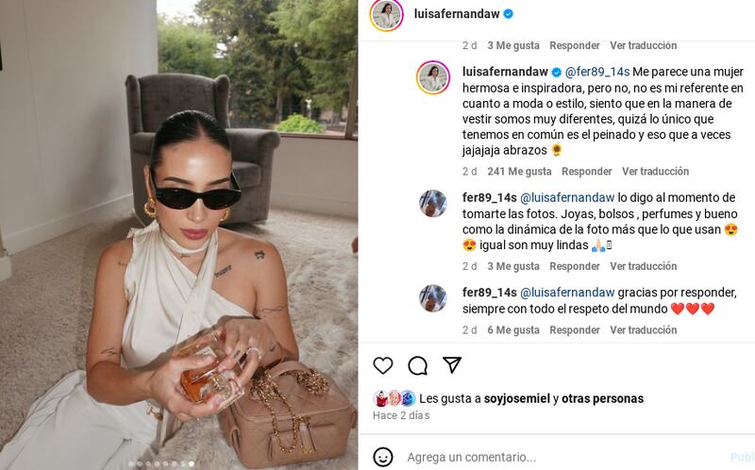The height and width of the screenshot is (470, 755).
Task: Open the @fer89_14s mention link
Action: [597, 72]
